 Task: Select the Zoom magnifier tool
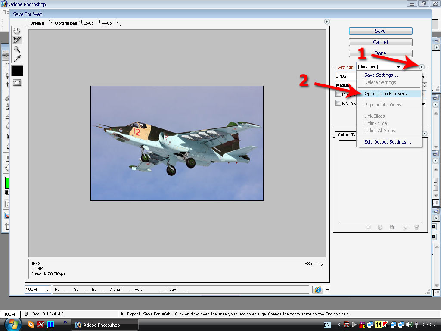point(17,49)
